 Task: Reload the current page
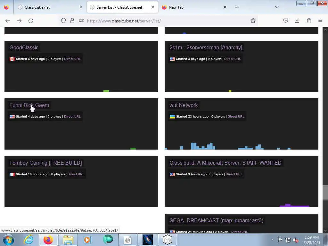tap(31, 21)
